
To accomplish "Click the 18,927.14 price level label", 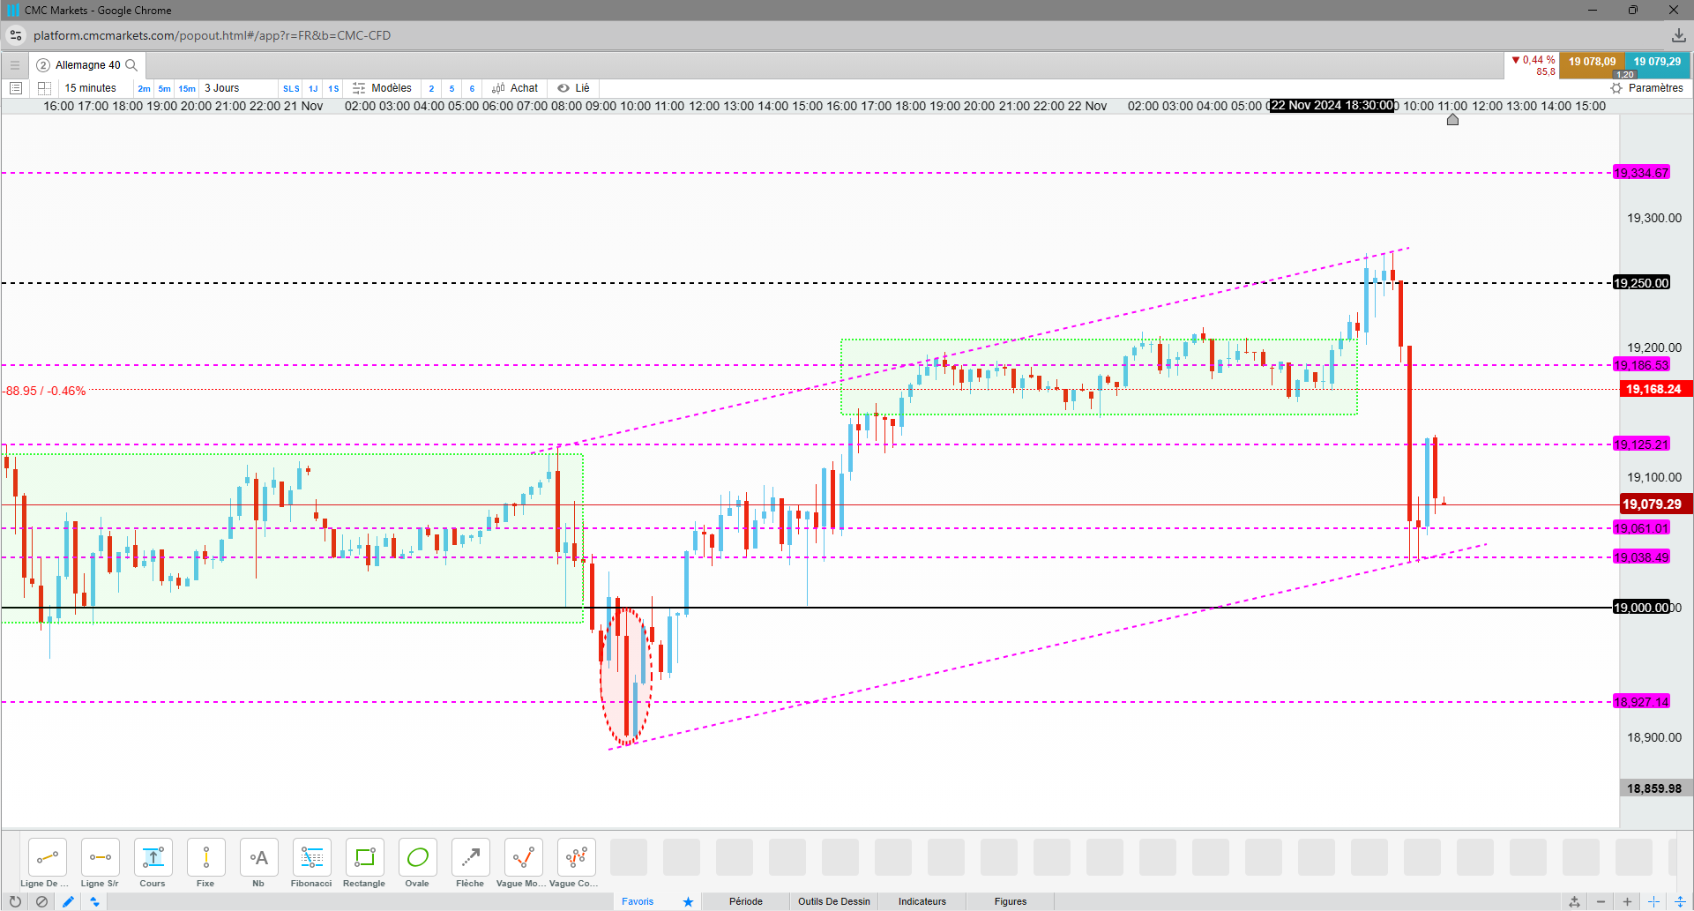I will (1641, 702).
